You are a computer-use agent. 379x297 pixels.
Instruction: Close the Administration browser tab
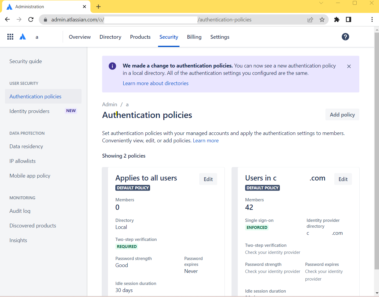84,6
